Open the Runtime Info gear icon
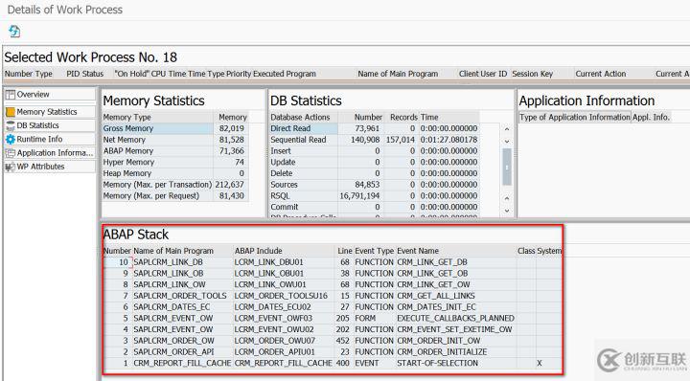 11,140
